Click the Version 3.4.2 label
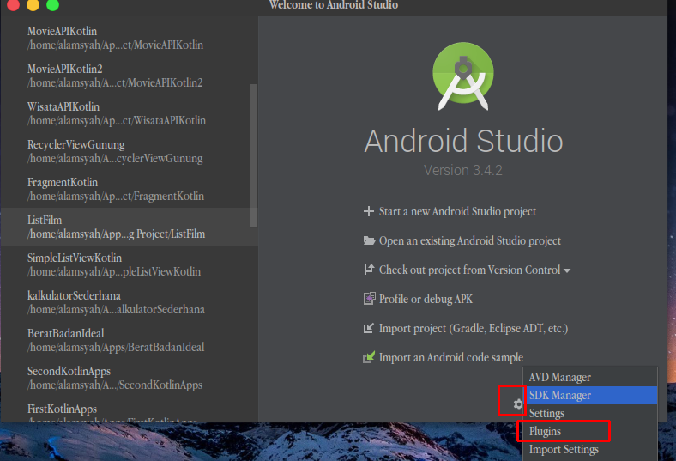Screen dimensions: 676x461 coord(463,170)
